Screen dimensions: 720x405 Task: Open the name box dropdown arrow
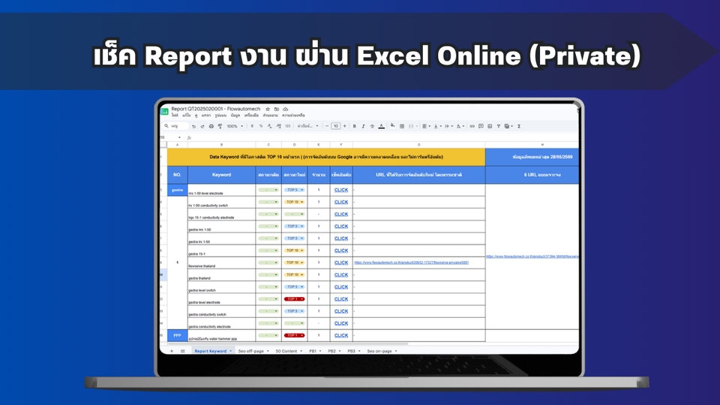(x=179, y=137)
